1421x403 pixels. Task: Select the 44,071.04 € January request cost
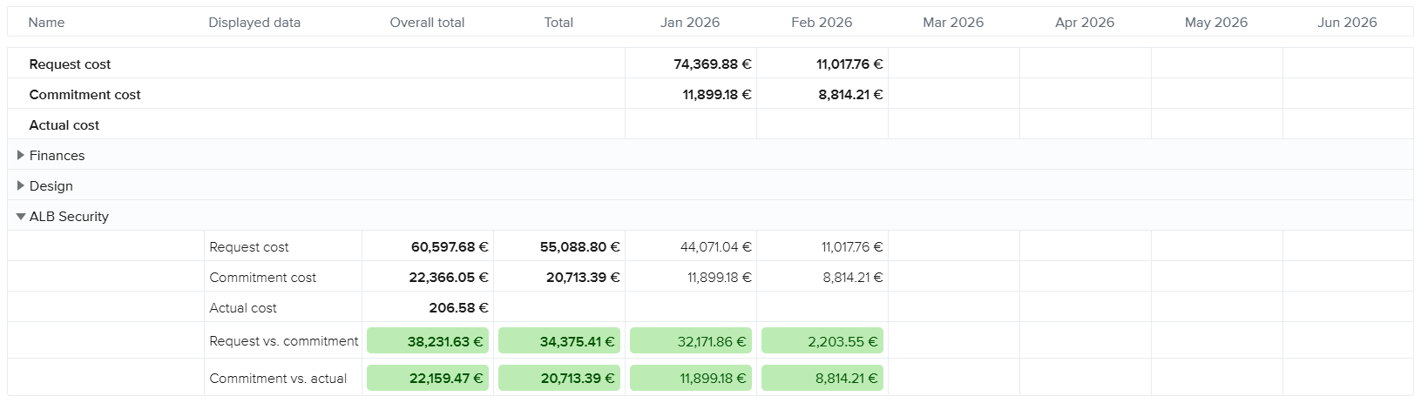pyautogui.click(x=715, y=247)
